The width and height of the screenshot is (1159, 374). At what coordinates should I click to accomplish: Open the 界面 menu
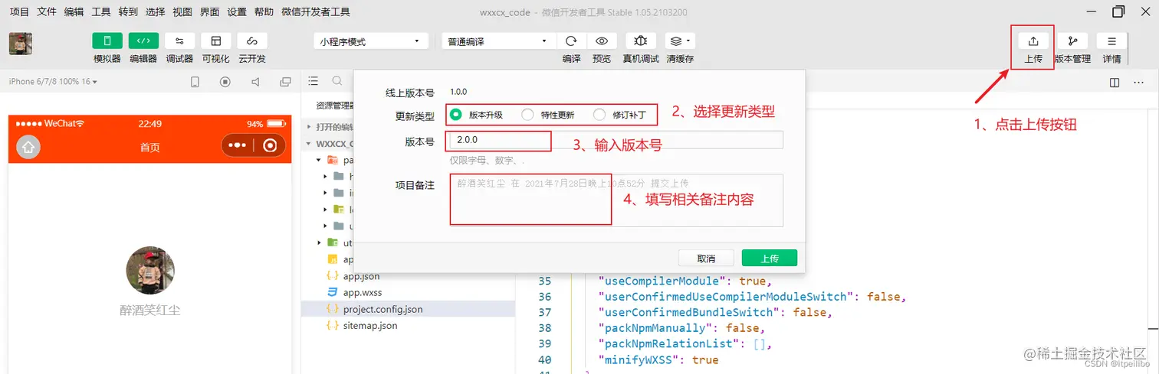[210, 11]
